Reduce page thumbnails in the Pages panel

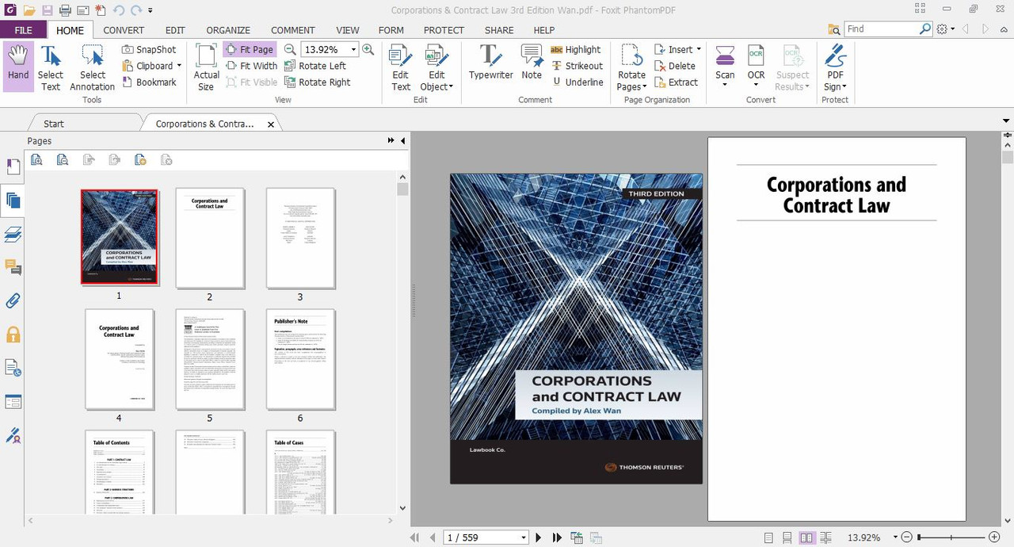coord(63,159)
